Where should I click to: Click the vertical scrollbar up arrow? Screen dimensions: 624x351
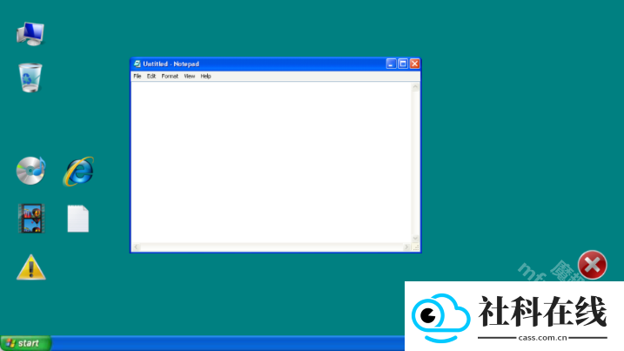(x=415, y=87)
